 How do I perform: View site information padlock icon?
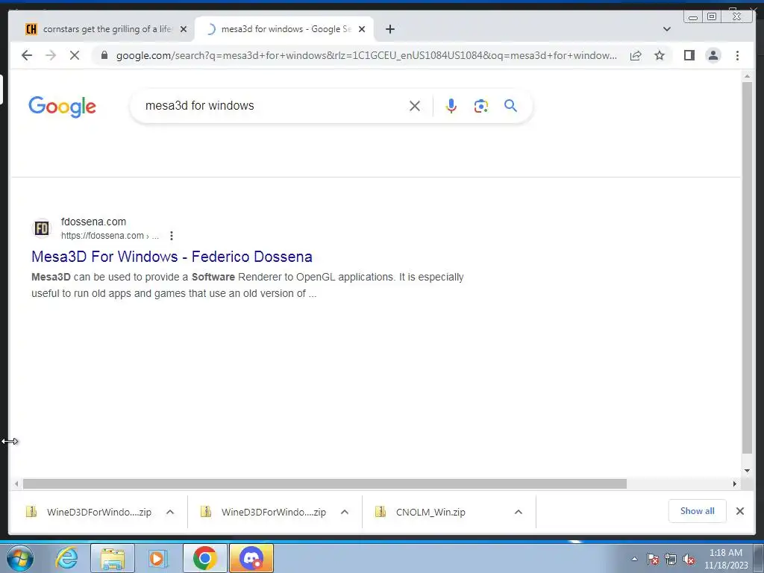click(104, 55)
